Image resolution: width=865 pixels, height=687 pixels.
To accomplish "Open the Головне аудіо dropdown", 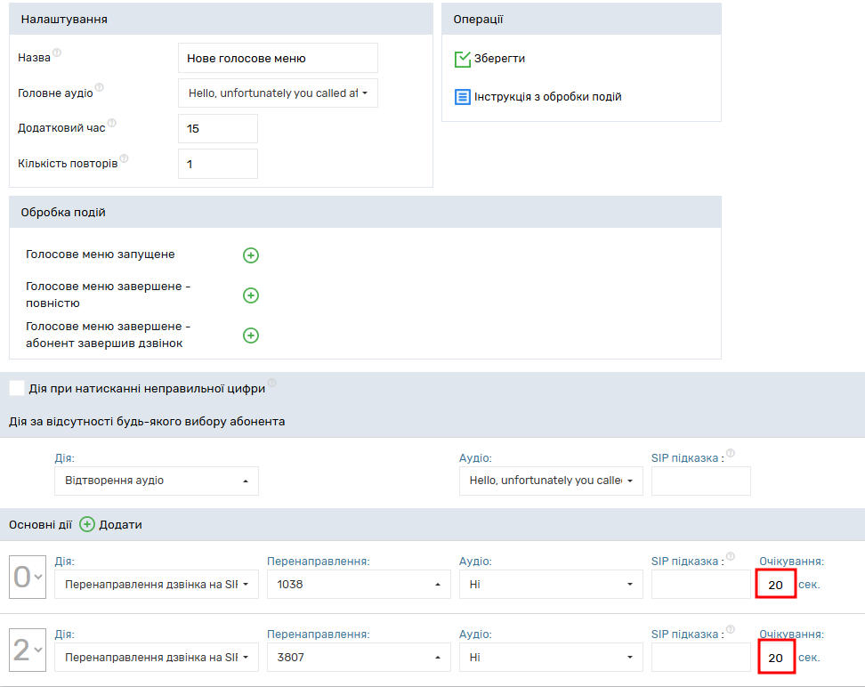I will pyautogui.click(x=278, y=93).
